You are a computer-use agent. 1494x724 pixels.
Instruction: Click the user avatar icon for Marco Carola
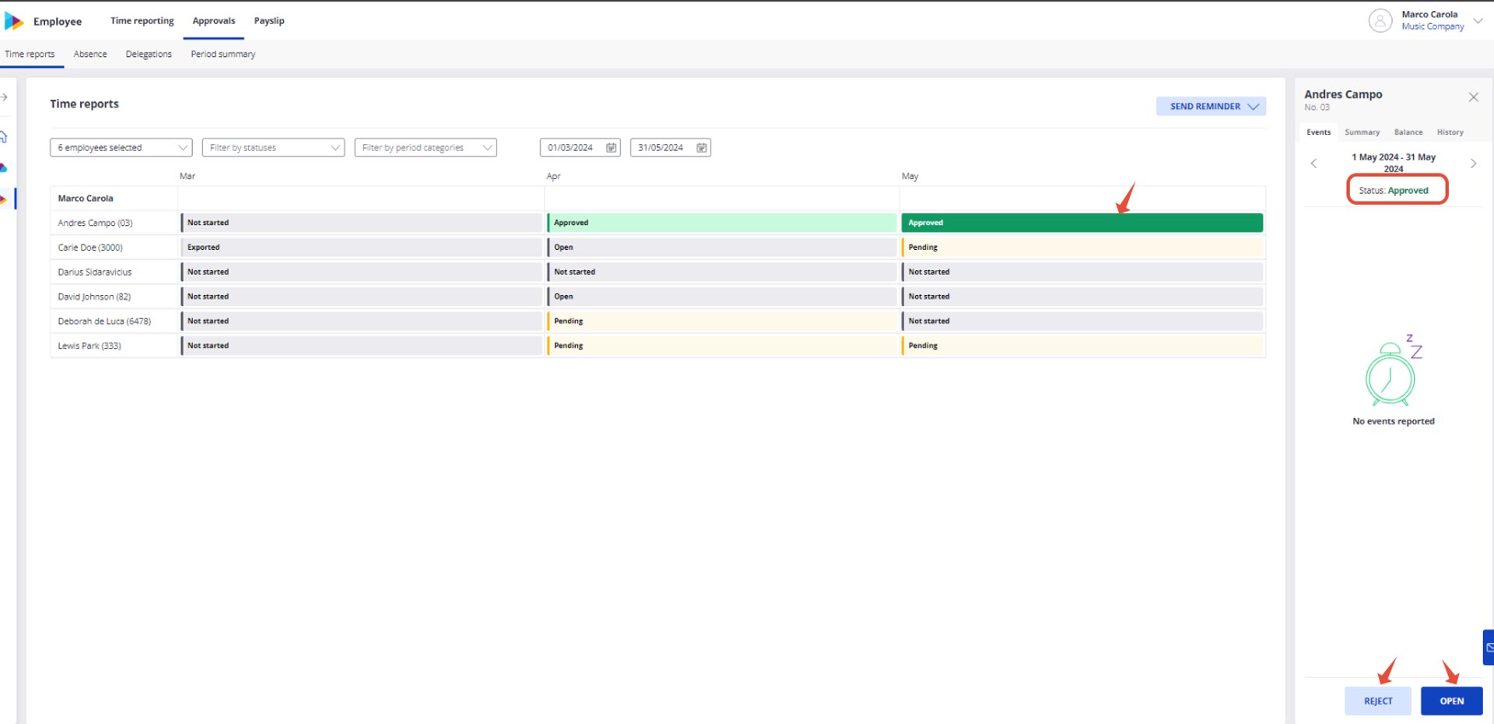(x=1380, y=20)
